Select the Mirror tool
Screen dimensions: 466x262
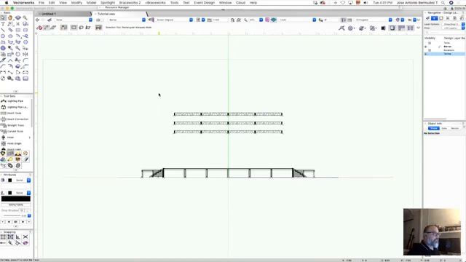(25, 54)
